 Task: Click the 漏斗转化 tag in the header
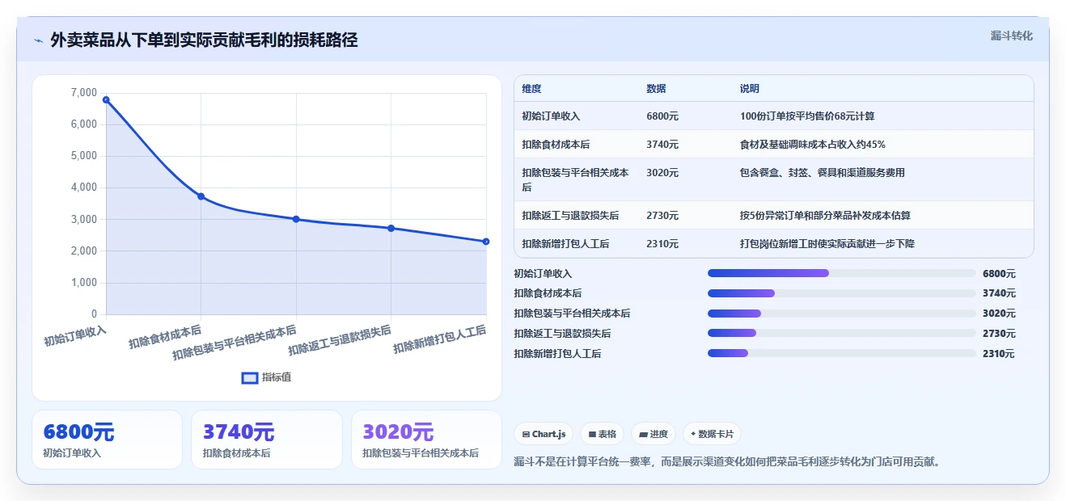[1011, 36]
